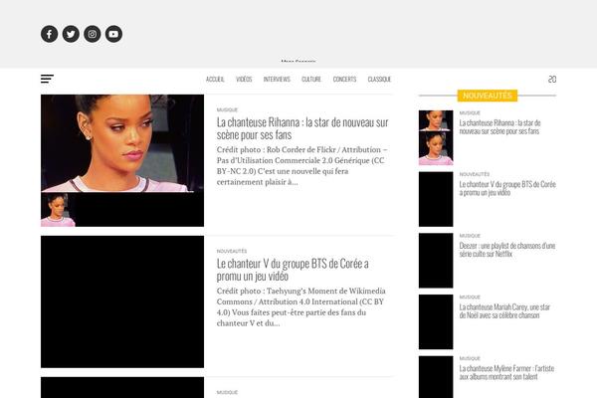The height and width of the screenshot is (398, 597).
Task: Open the Twitter social icon
Action: (x=71, y=34)
